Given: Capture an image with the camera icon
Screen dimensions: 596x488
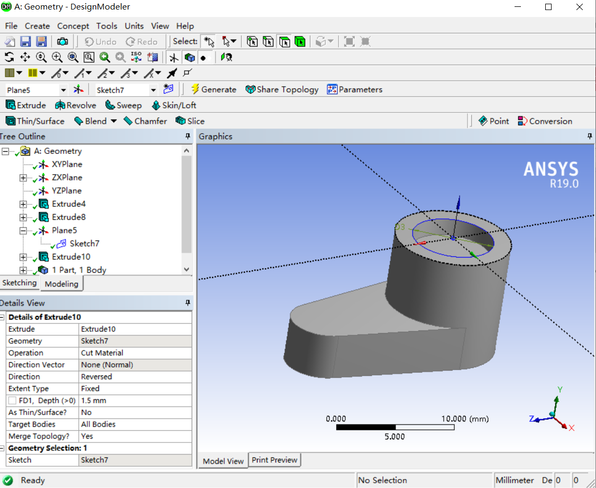Looking at the screenshot, I should (x=62, y=41).
